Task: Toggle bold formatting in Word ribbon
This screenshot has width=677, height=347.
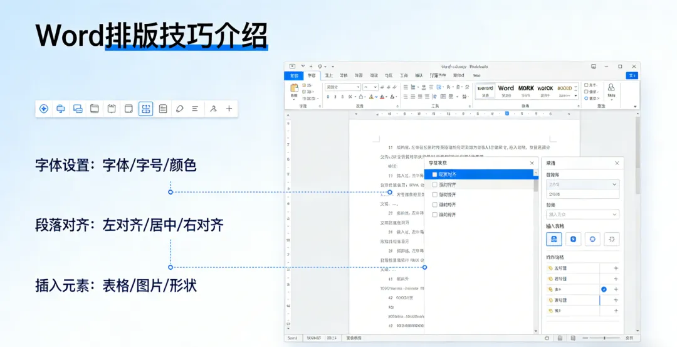Action: click(x=328, y=97)
